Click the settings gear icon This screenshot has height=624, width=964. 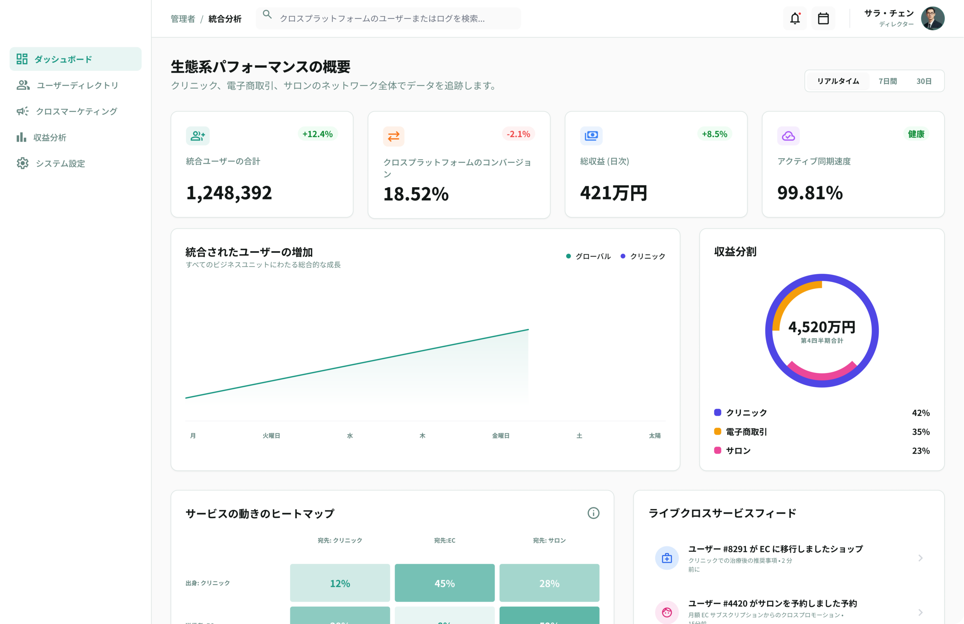pyautogui.click(x=22, y=163)
